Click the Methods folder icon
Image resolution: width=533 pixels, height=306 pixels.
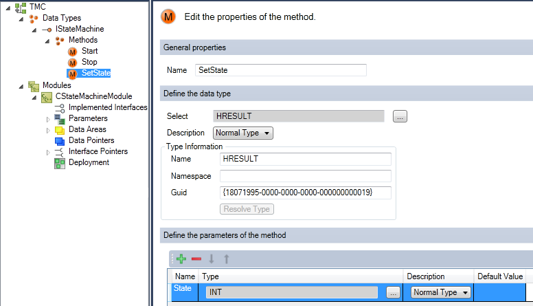click(x=60, y=41)
